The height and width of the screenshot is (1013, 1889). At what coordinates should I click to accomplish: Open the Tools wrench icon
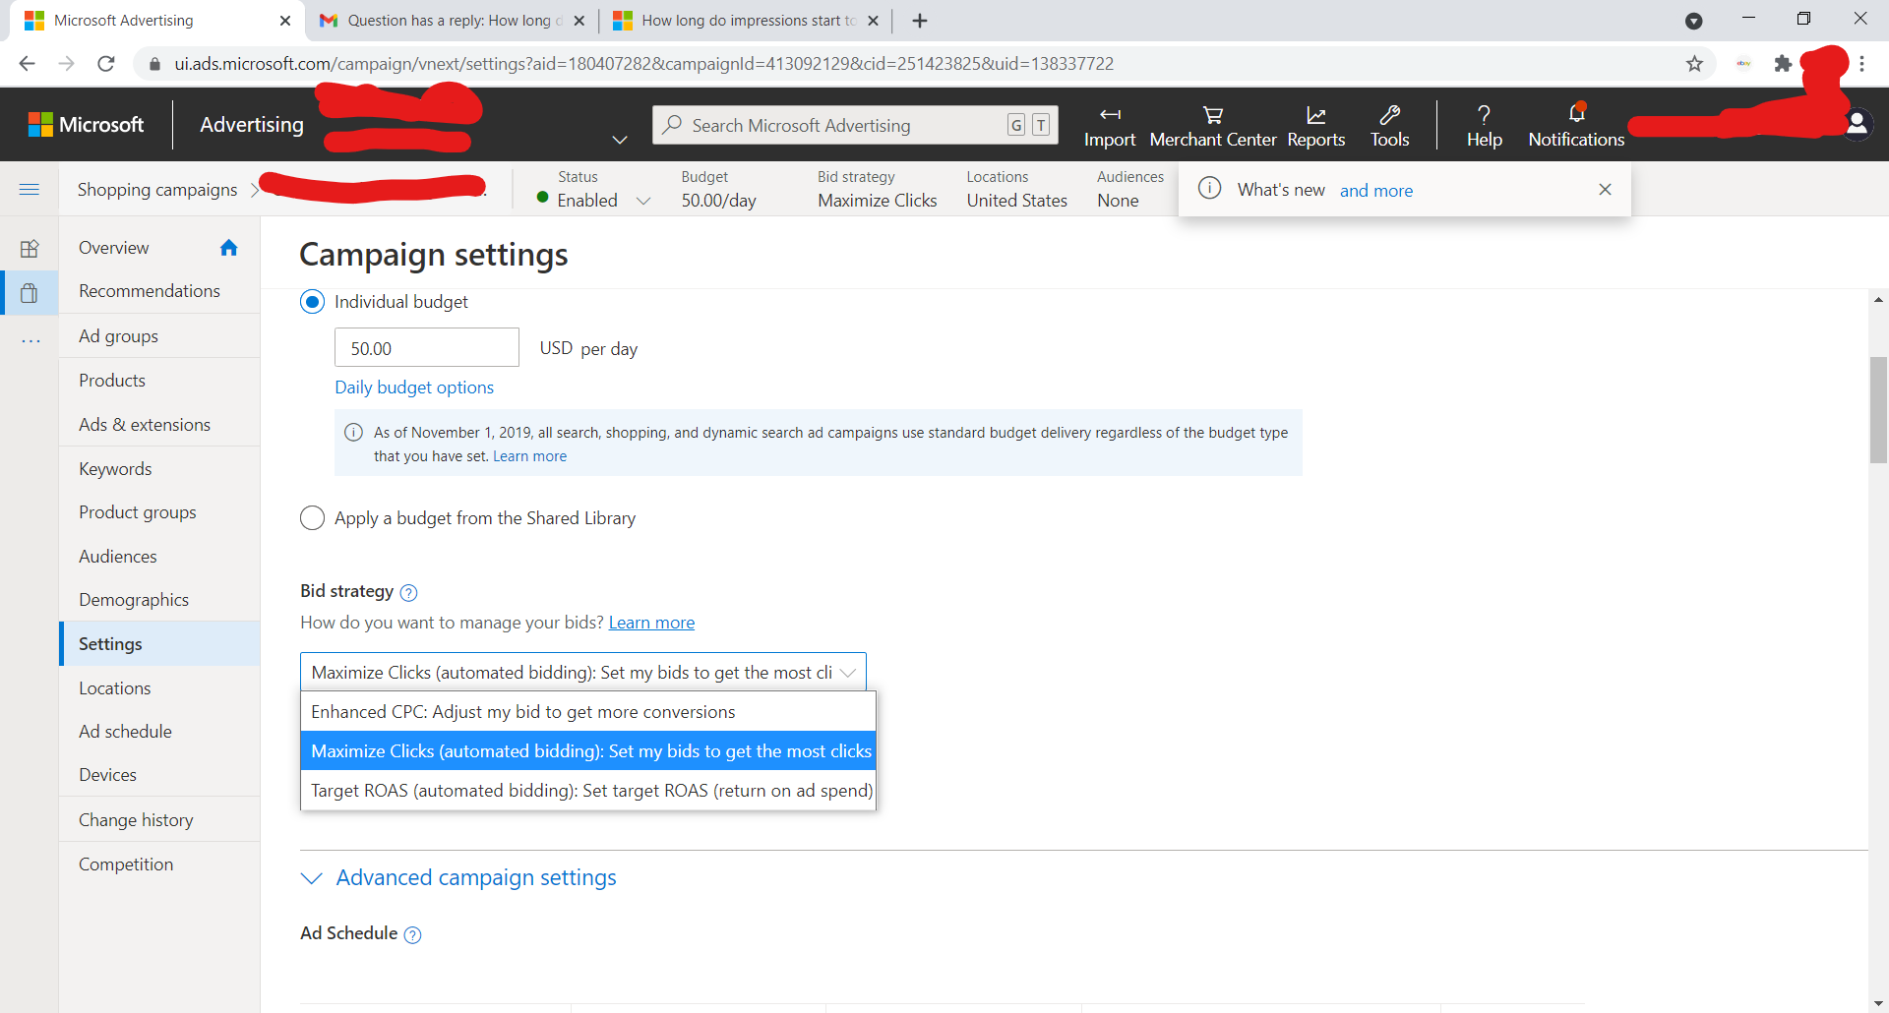pyautogui.click(x=1390, y=115)
